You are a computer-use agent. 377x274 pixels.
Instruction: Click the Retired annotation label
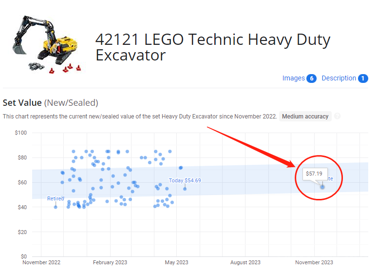(x=56, y=198)
